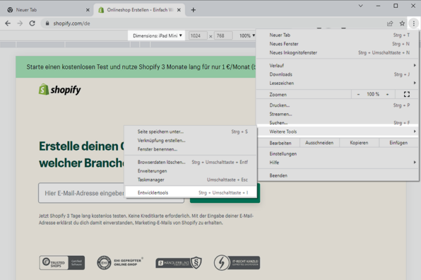Click the browser forward arrow
The image size is (421, 280).
(x=20, y=23)
